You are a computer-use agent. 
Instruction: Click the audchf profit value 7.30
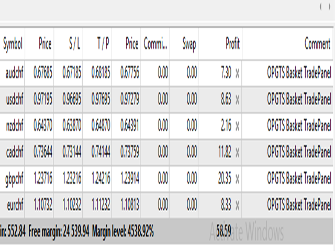coord(226,73)
